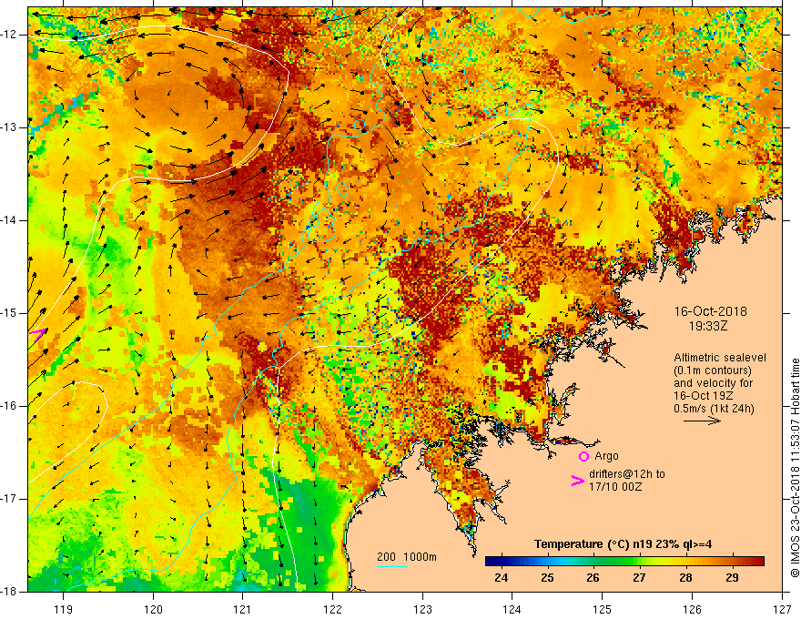The width and height of the screenshot is (801, 619).
Task: Click the '0.5m/s (1kt 24h)' label
Action: (714, 409)
